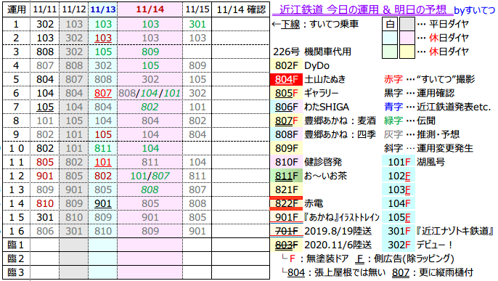Screen dimensions: 498x281
Task: Click the 810F 健診啓発 legend cell
Action: (x=286, y=162)
